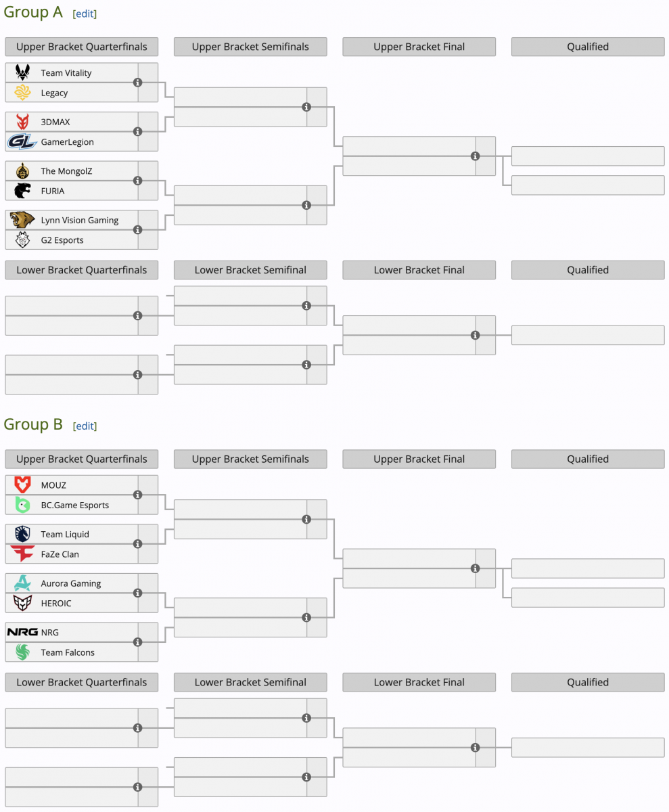Edit the Group B section
The image size is (669, 812).
point(85,426)
